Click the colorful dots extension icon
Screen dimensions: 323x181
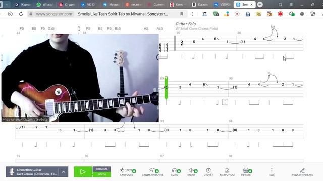(x=227, y=14)
